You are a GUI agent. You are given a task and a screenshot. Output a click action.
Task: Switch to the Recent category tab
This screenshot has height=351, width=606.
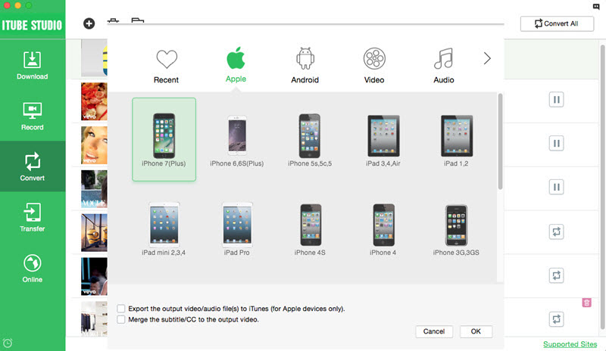pyautogui.click(x=166, y=66)
